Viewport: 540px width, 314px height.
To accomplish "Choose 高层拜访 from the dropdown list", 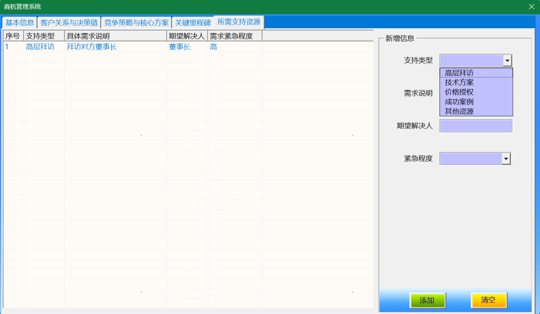I will coord(476,72).
